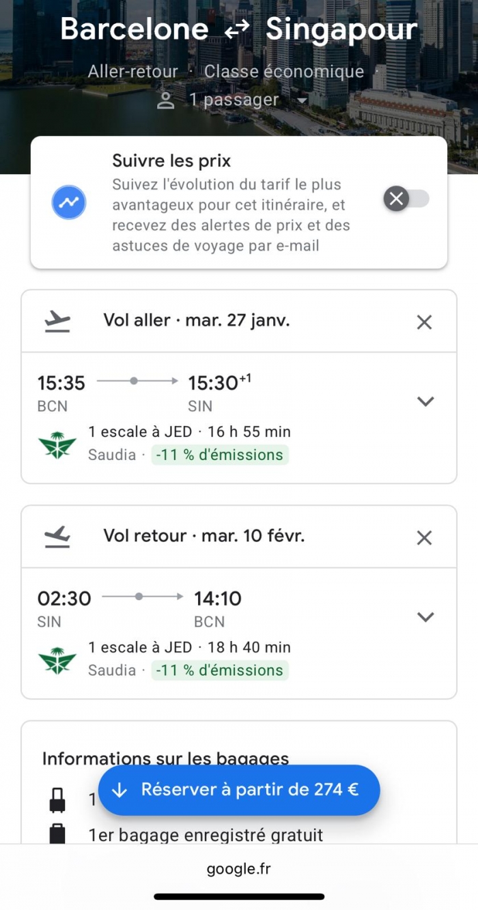Tap the passenger person icon
The height and width of the screenshot is (910, 478).
coord(165,100)
